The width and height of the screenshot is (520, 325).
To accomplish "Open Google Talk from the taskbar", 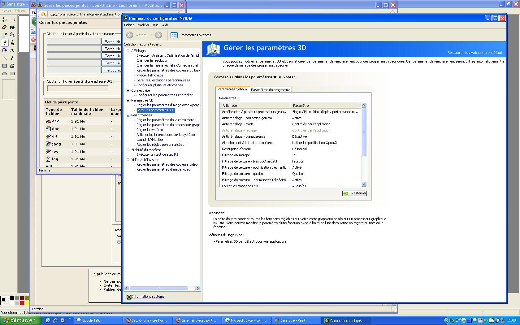I will tap(98, 320).
